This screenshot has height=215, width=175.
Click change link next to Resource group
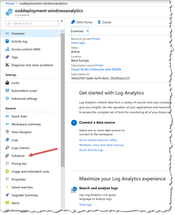(x=95, y=39)
